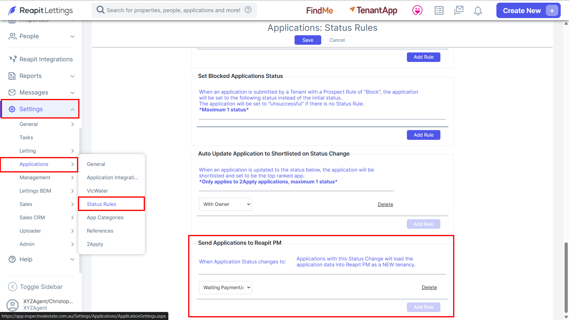
Task: Click the Reapit Integrations sidebar icon
Action: [x=12, y=59]
